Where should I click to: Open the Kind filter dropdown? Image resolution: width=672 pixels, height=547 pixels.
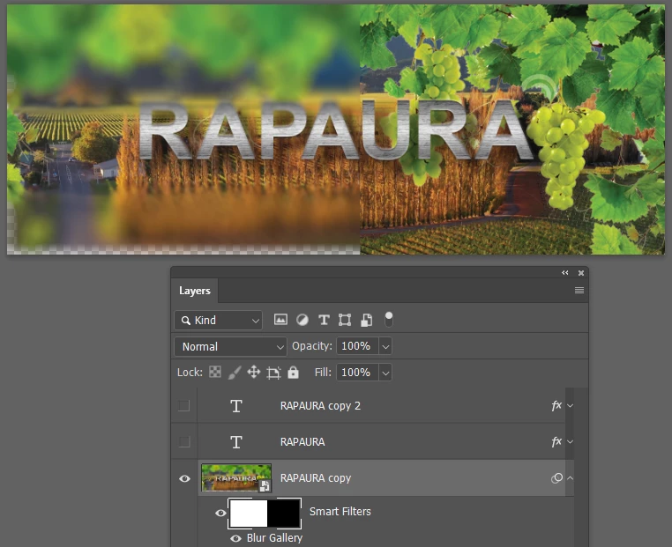click(218, 320)
